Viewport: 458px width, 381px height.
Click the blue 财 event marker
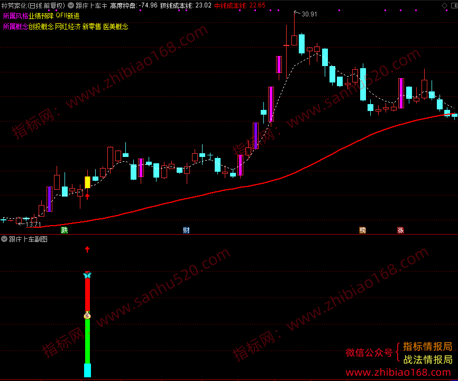pos(186,230)
